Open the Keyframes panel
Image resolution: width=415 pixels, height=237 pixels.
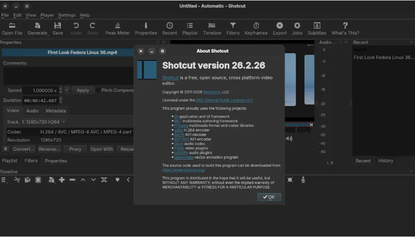(x=256, y=29)
